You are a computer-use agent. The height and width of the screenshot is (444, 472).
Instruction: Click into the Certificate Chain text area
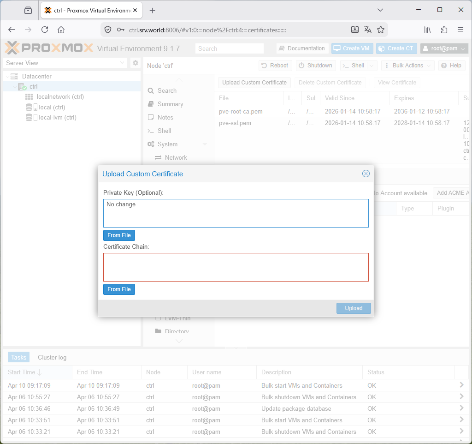click(x=236, y=267)
